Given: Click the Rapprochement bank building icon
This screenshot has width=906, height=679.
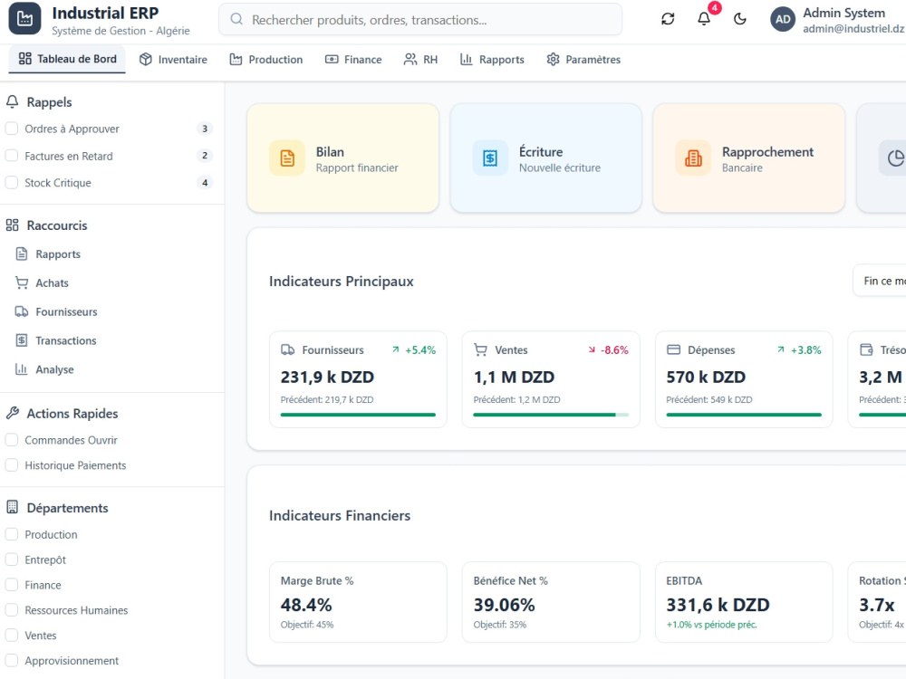Looking at the screenshot, I should [693, 158].
